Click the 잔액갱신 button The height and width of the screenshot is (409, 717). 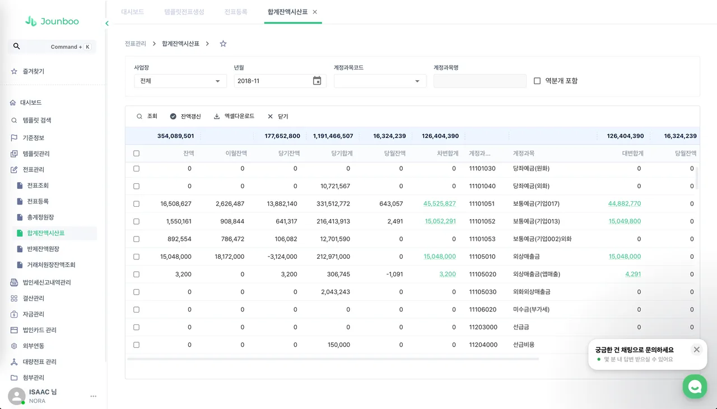(185, 117)
